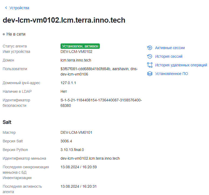Screen dimensions: 209x195
Task: Click the История сессий clock icon
Action: tap(150, 56)
